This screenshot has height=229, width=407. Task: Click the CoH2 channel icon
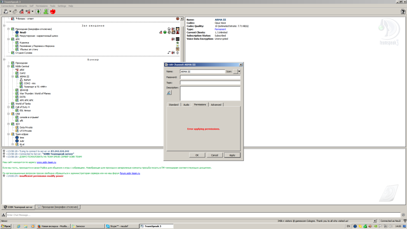17,73
